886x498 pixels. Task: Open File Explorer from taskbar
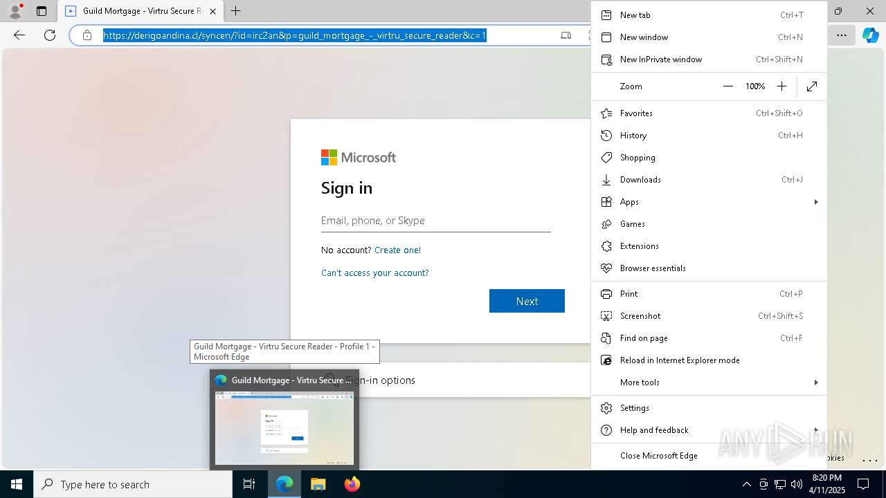tap(318, 484)
